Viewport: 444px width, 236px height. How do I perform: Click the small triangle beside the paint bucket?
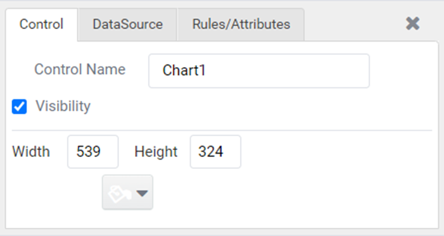click(142, 193)
